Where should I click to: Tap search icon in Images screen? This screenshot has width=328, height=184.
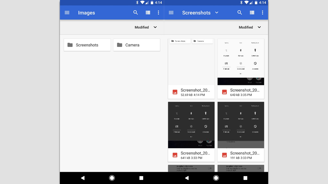[x=135, y=13]
